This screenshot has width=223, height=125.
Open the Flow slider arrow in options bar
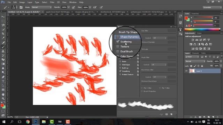pyautogui.click(x=90, y=7)
